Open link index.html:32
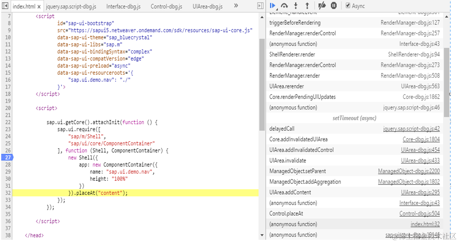459x243 pixels. pos(425,224)
